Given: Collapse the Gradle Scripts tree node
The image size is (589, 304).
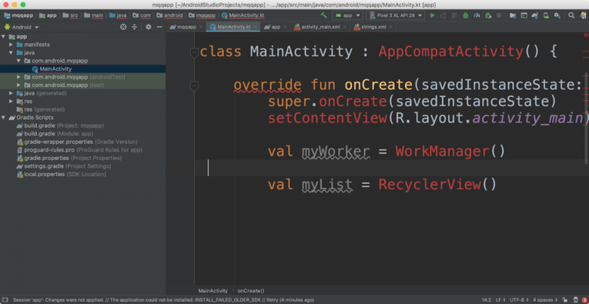Looking at the screenshot, I should 4,117.
